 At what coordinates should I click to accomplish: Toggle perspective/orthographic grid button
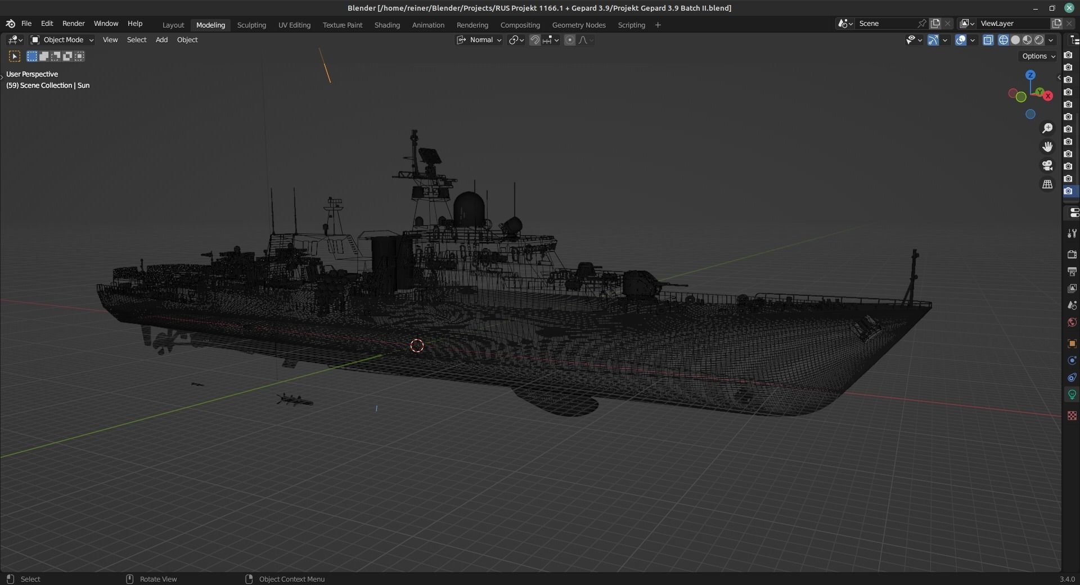coord(1047,184)
